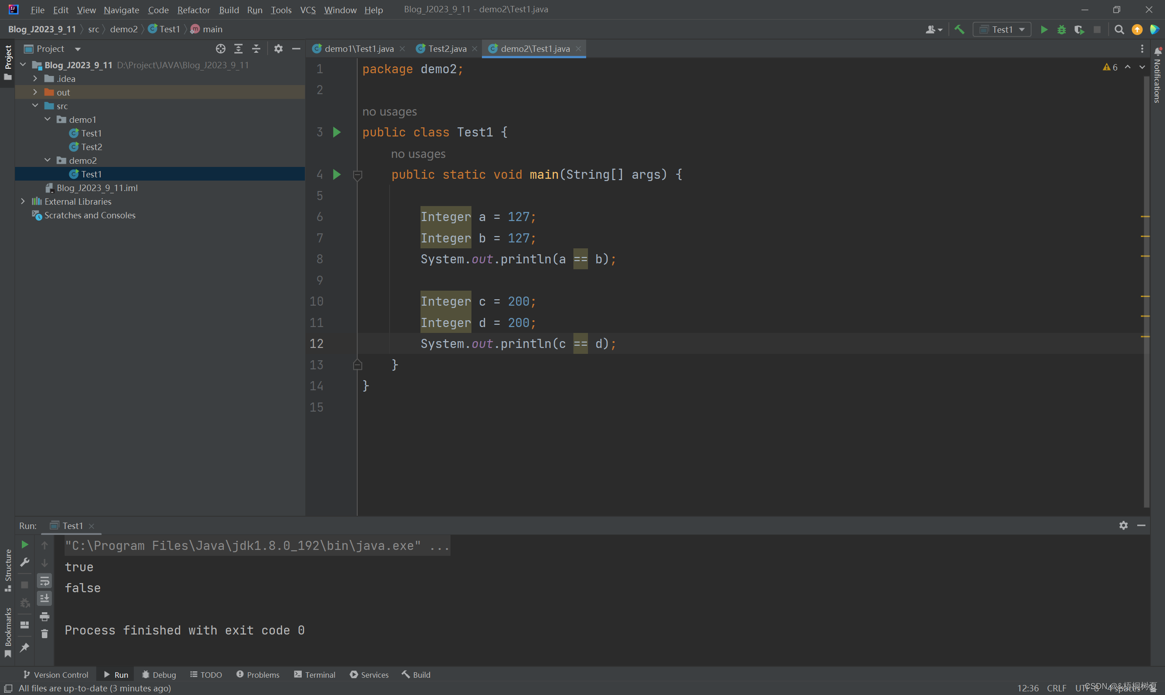Open Search Everywhere magnifier icon

[1119, 30]
